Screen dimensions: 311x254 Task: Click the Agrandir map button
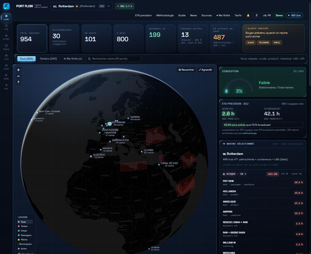(205, 70)
